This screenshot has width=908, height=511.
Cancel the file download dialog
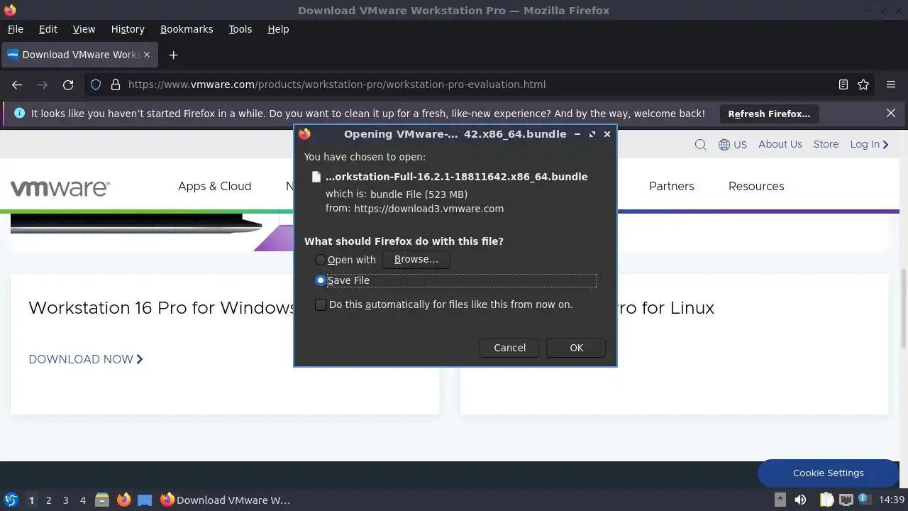tap(509, 348)
